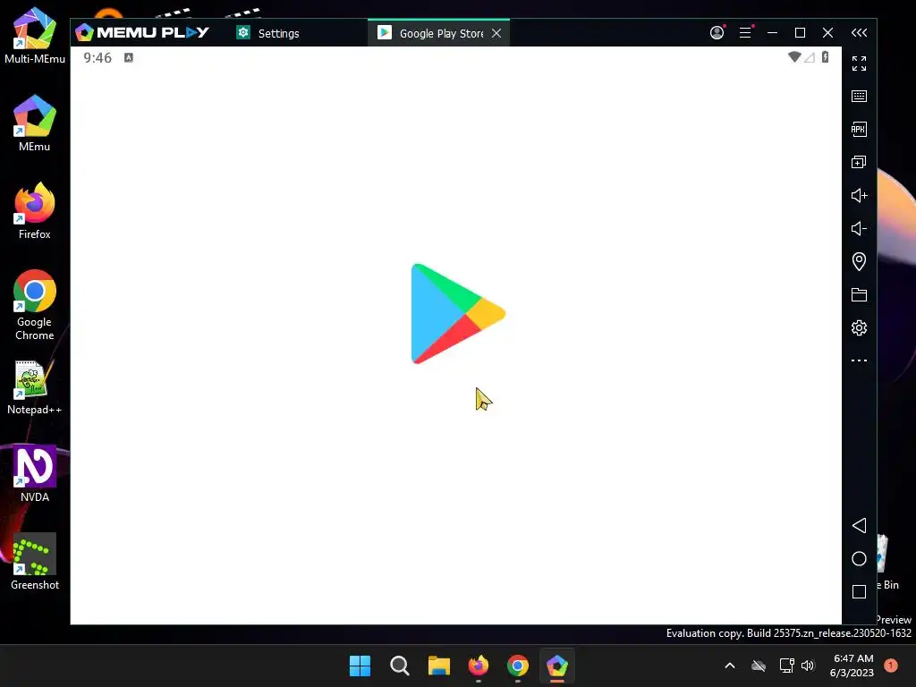916x687 pixels.
Task: Open File Explorer from taskbar
Action: tap(438, 666)
